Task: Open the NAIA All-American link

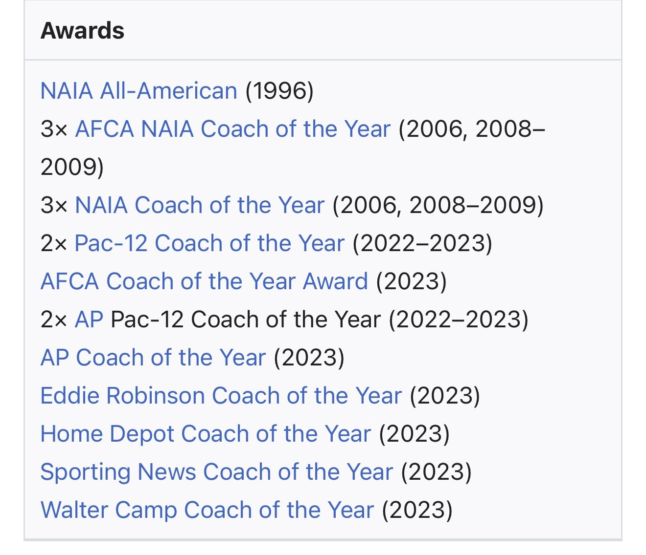Action: pyautogui.click(x=138, y=91)
